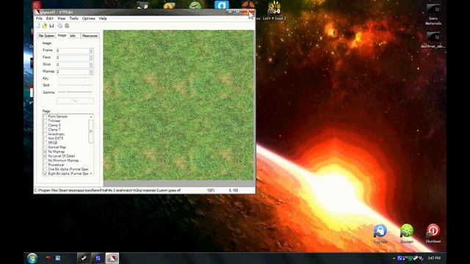Image resolution: width=470 pixels, height=264 pixels.
Task: Click the green Restart desktop icon
Action: coord(406,234)
